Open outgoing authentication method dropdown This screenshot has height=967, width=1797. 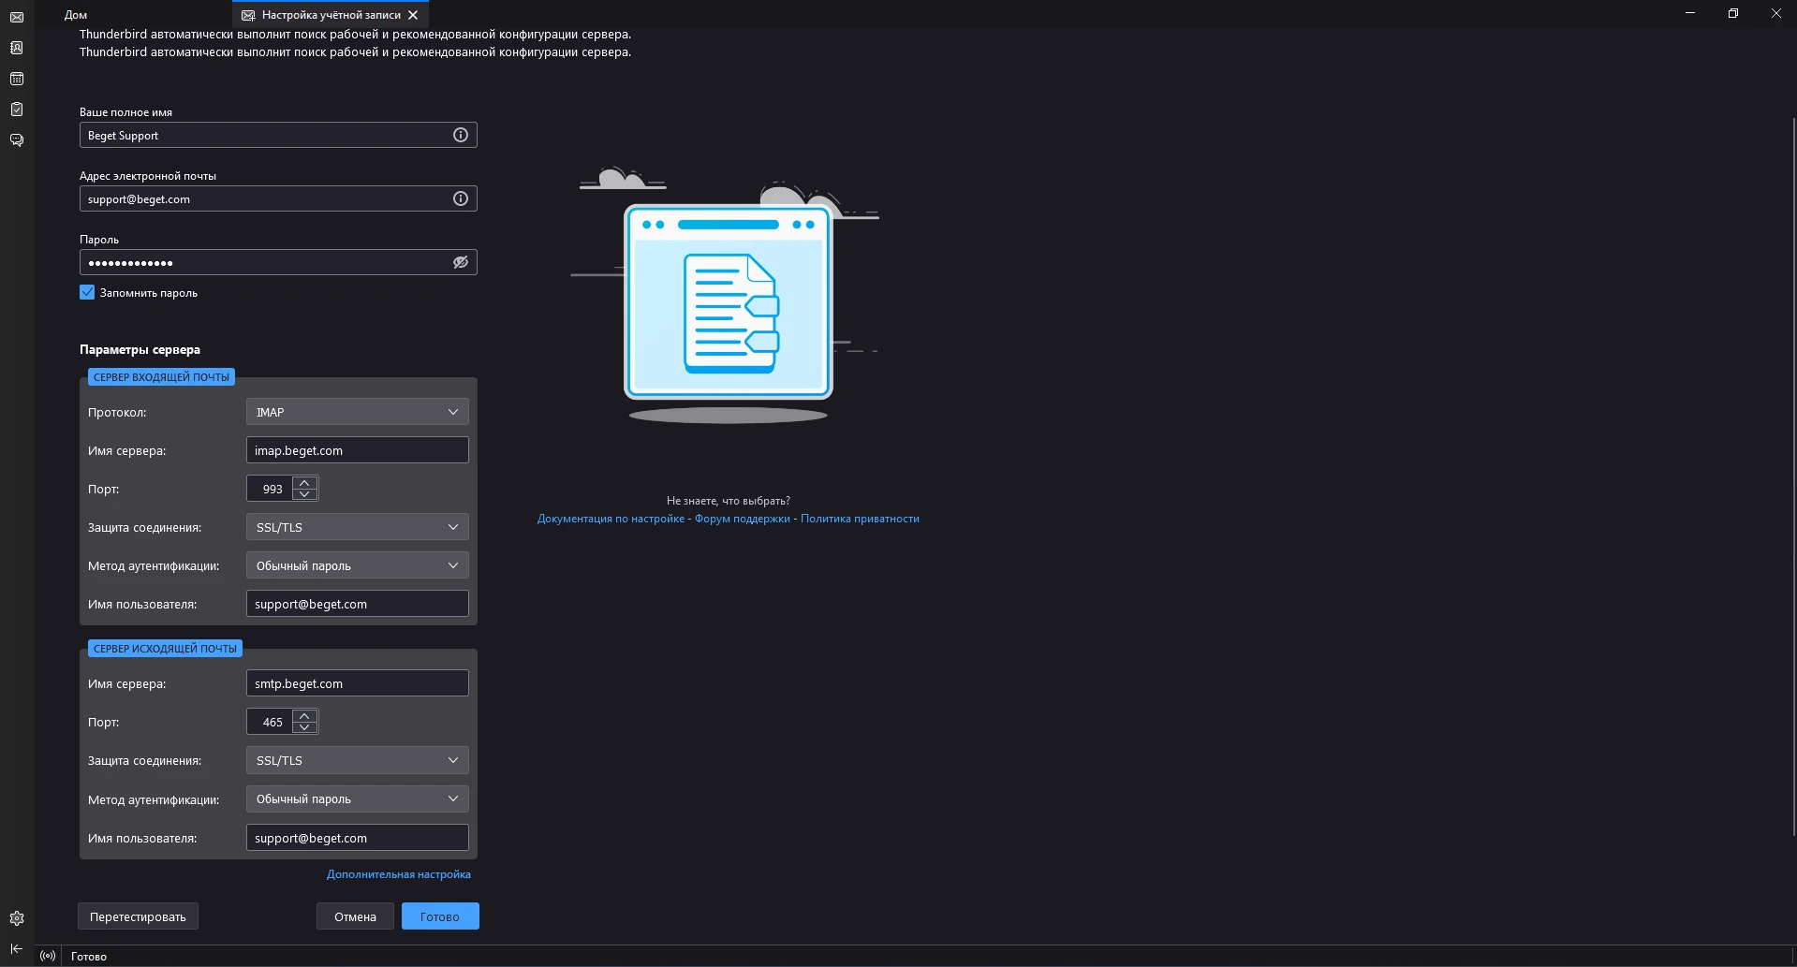coord(357,799)
